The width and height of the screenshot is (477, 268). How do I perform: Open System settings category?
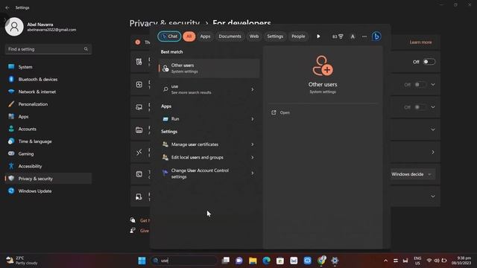(48, 67)
